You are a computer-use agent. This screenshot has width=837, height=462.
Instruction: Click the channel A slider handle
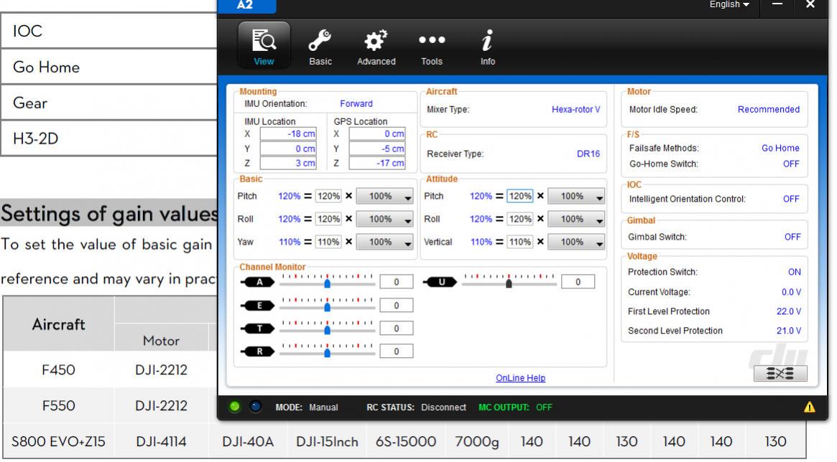[x=328, y=283]
